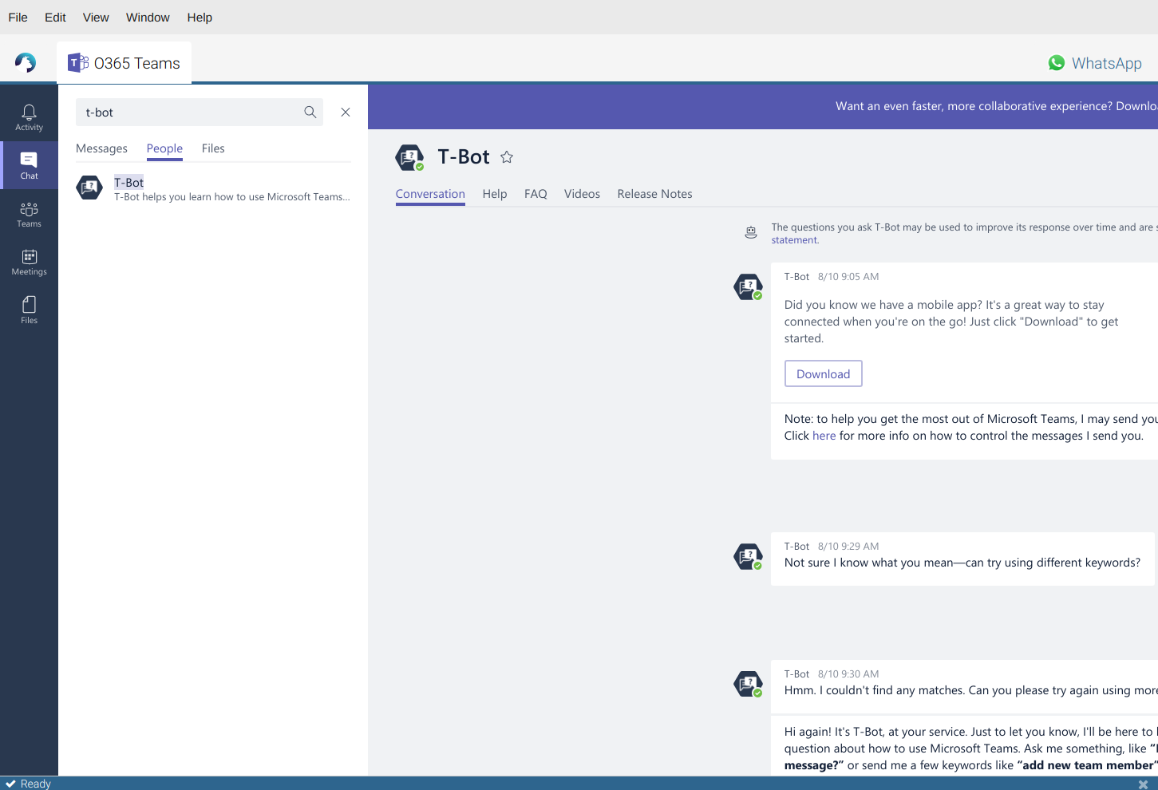Open the Edit menu
The height and width of the screenshot is (790, 1158).
pos(55,18)
